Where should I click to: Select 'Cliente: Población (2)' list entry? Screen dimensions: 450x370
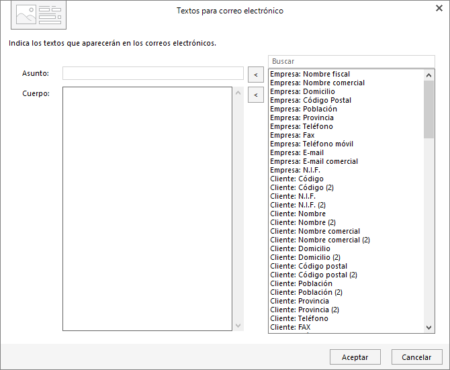(x=347, y=292)
